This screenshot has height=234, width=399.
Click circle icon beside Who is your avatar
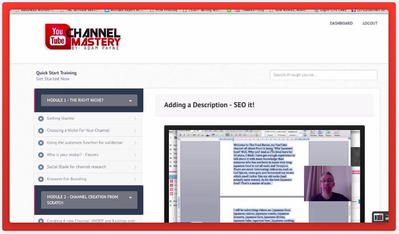pyautogui.click(x=41, y=155)
